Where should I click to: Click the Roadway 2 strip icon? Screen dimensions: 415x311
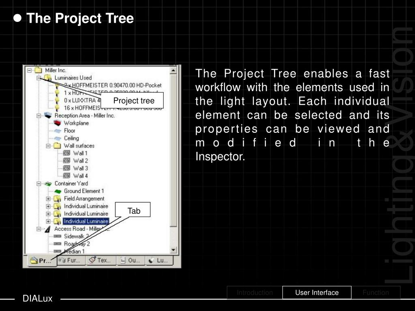pyautogui.click(x=58, y=244)
